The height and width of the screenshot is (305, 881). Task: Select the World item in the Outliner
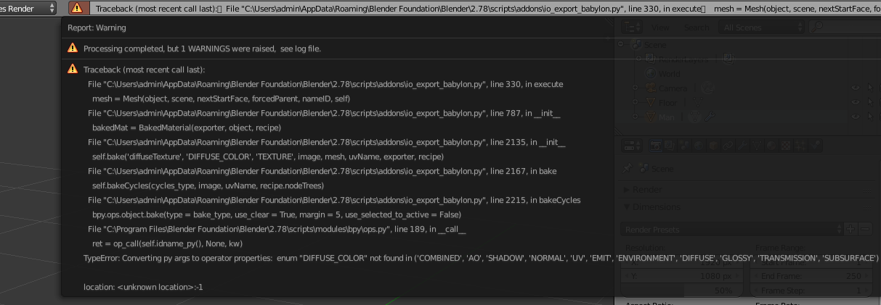point(669,74)
